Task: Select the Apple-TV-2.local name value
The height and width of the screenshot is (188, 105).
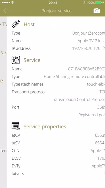Action: [x=91, y=41]
